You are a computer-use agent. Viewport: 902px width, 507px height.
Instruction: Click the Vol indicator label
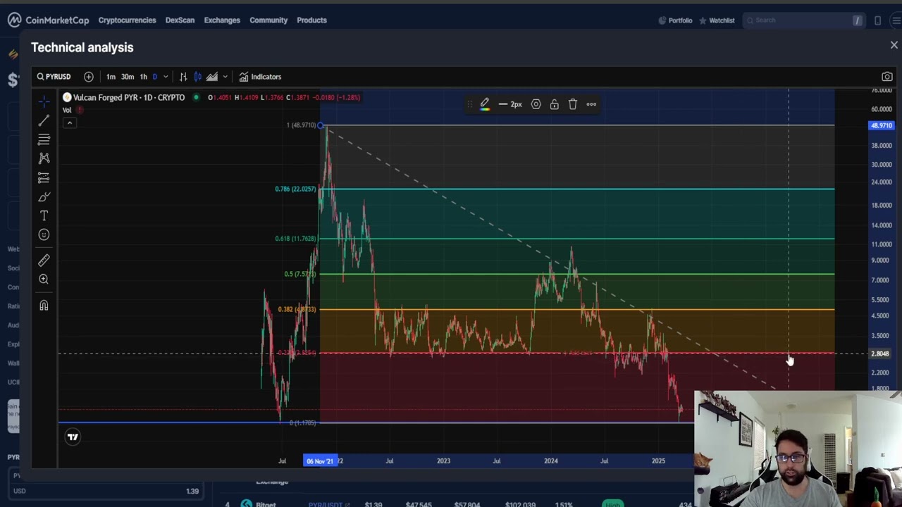(67, 110)
